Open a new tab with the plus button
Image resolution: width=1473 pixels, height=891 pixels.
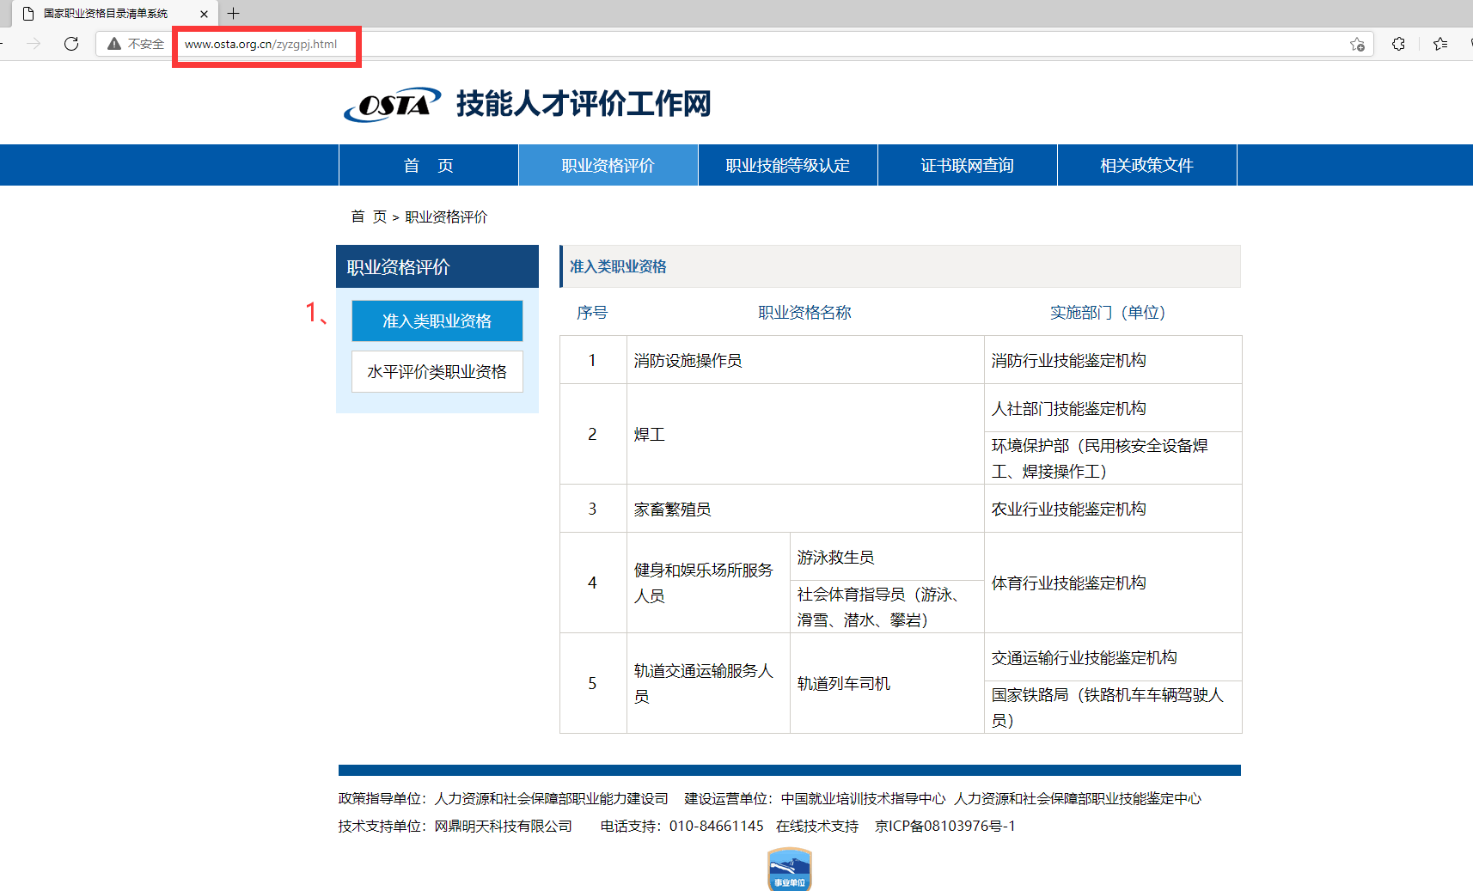233,13
